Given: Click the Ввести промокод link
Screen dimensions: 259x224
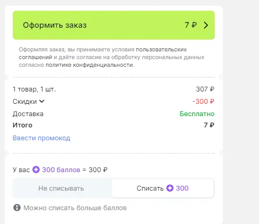Looking at the screenshot, I should coord(41,138).
